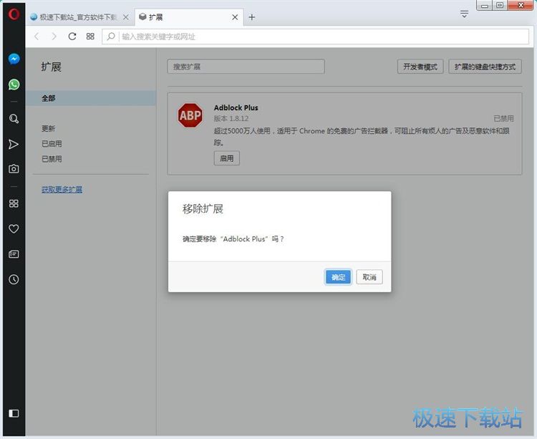Close the 极速下载站 tab

point(126,17)
